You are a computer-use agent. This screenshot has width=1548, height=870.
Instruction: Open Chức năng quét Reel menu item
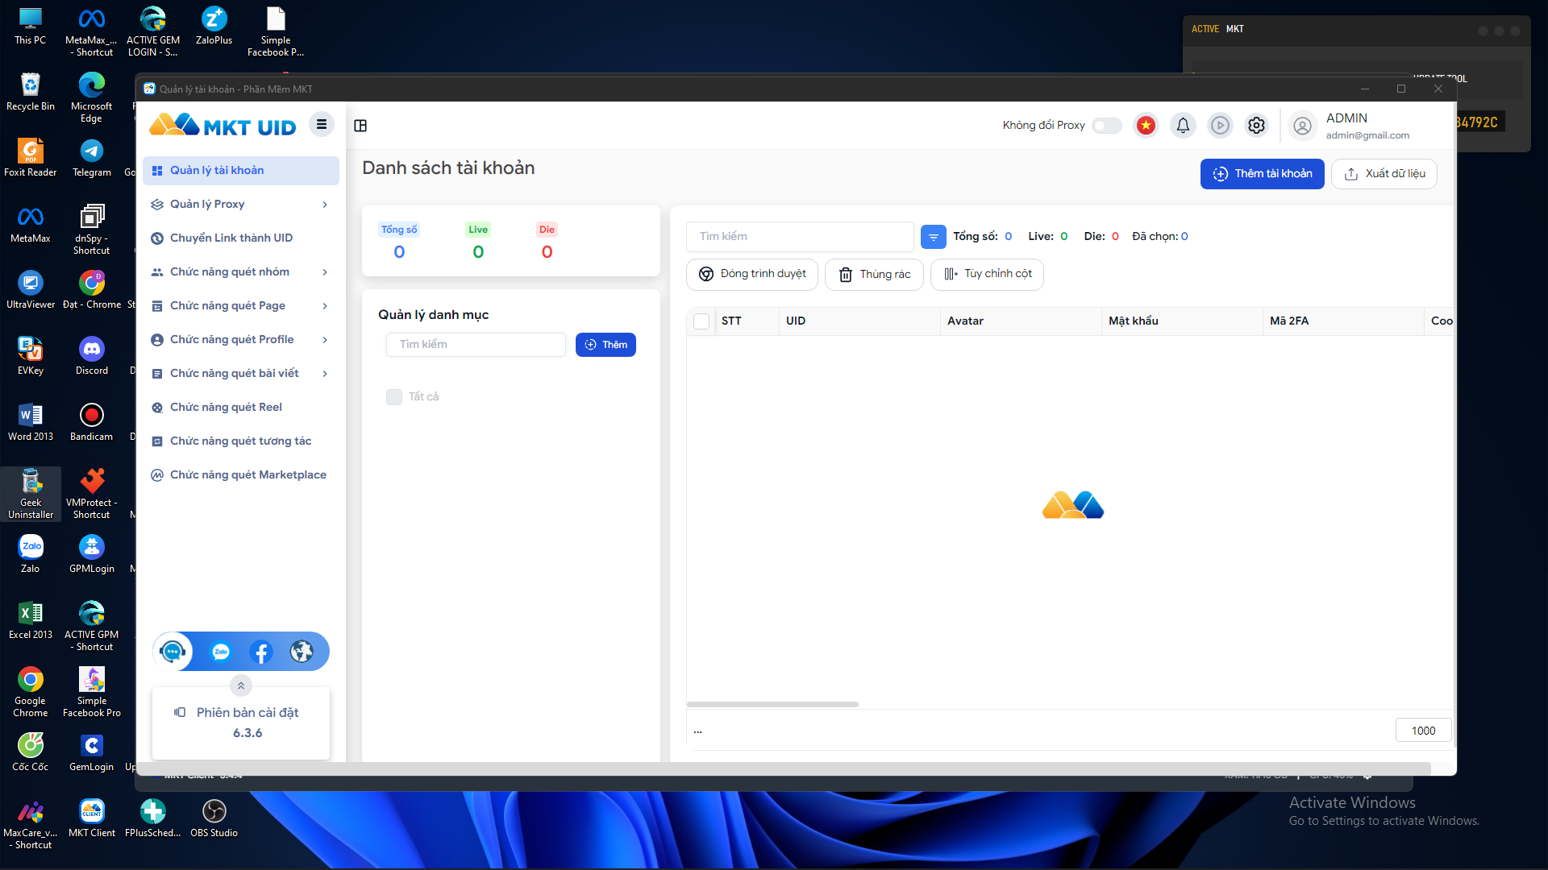(x=241, y=408)
